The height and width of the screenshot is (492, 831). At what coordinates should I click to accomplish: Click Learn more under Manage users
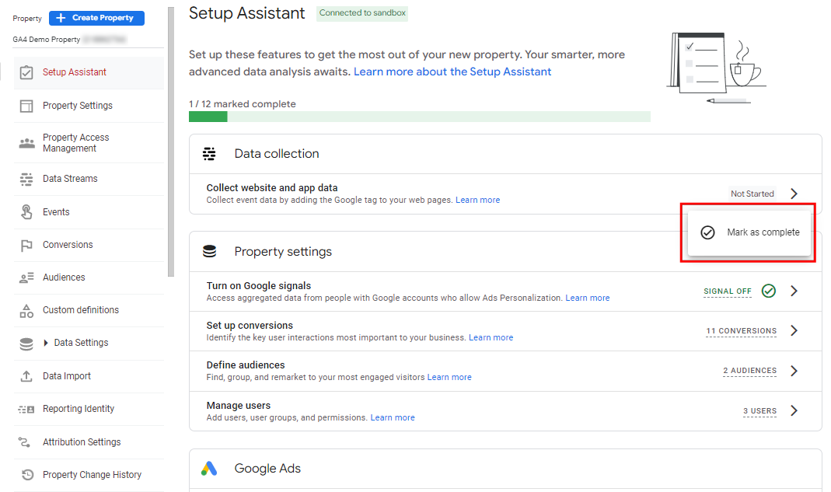click(x=393, y=418)
